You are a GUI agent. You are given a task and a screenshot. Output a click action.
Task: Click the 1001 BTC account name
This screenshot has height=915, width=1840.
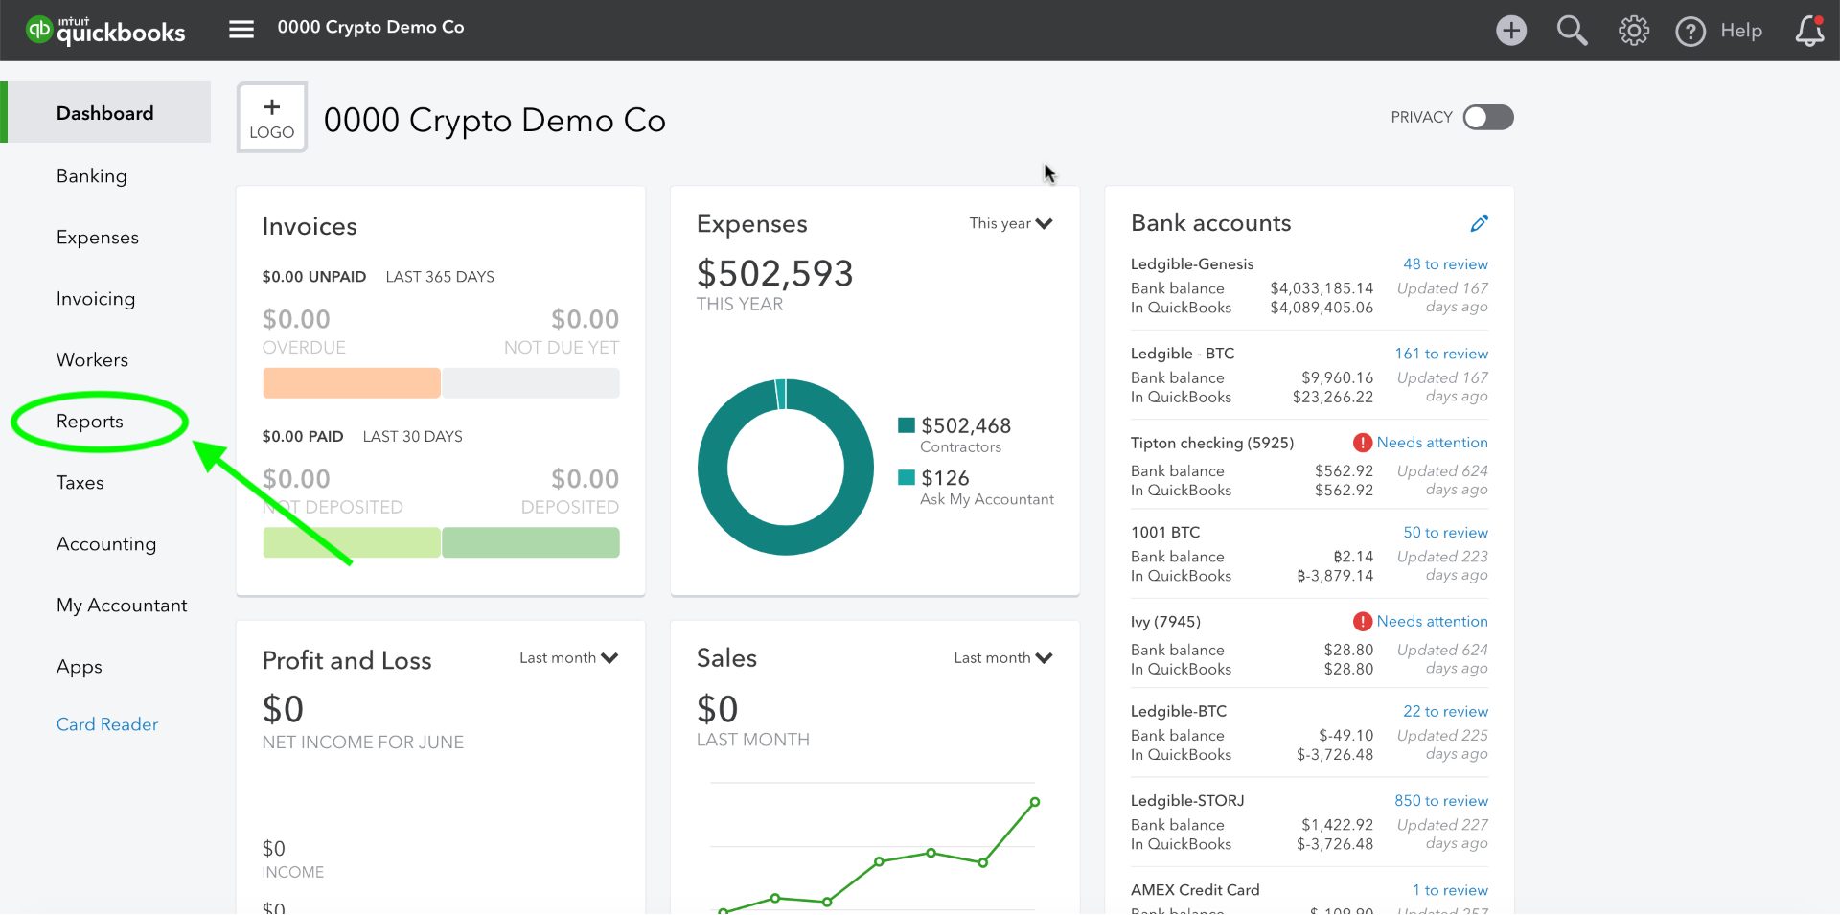[x=1165, y=533]
